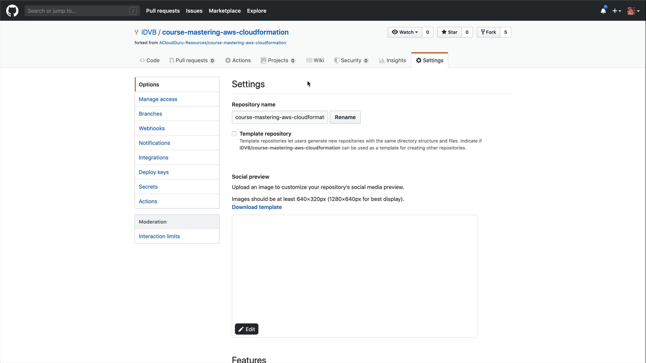Switch to the Wiki tab
This screenshot has width=646, height=363.
pyautogui.click(x=315, y=61)
